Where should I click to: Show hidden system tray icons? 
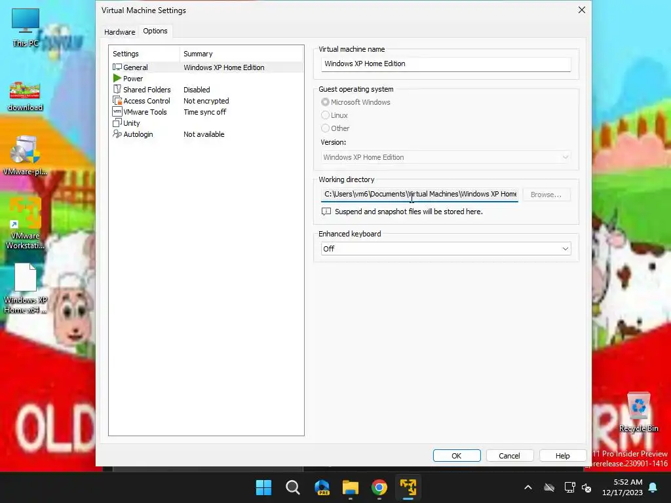pos(528,487)
